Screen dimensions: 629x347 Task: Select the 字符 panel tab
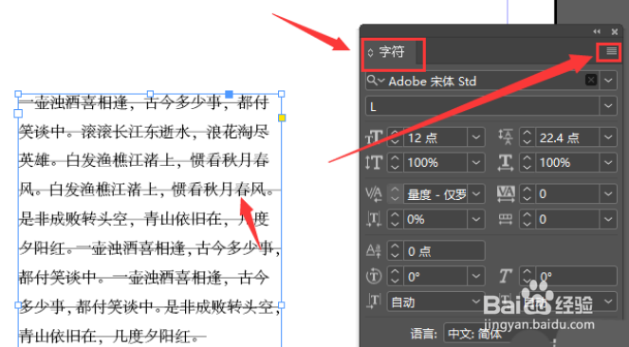point(392,52)
